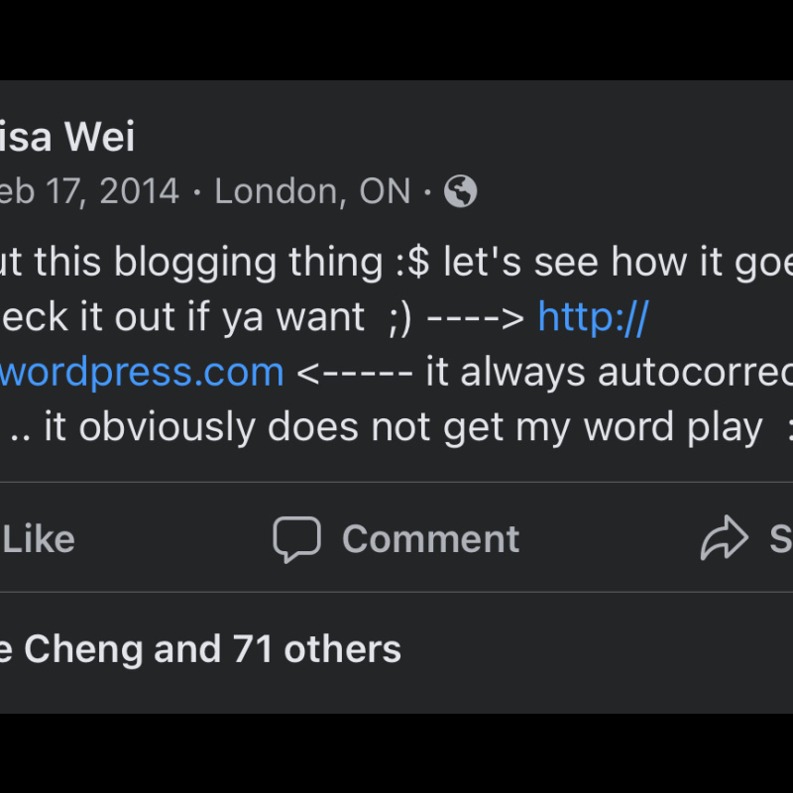The height and width of the screenshot is (793, 793).
Task: View reactions from Cheng and 71 others
Action: pyautogui.click(x=200, y=649)
